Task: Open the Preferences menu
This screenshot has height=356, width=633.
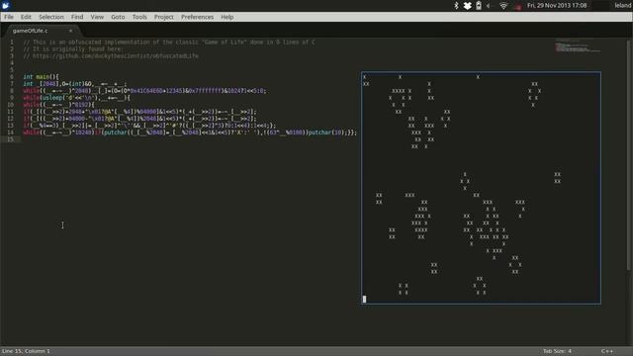Action: [198, 17]
